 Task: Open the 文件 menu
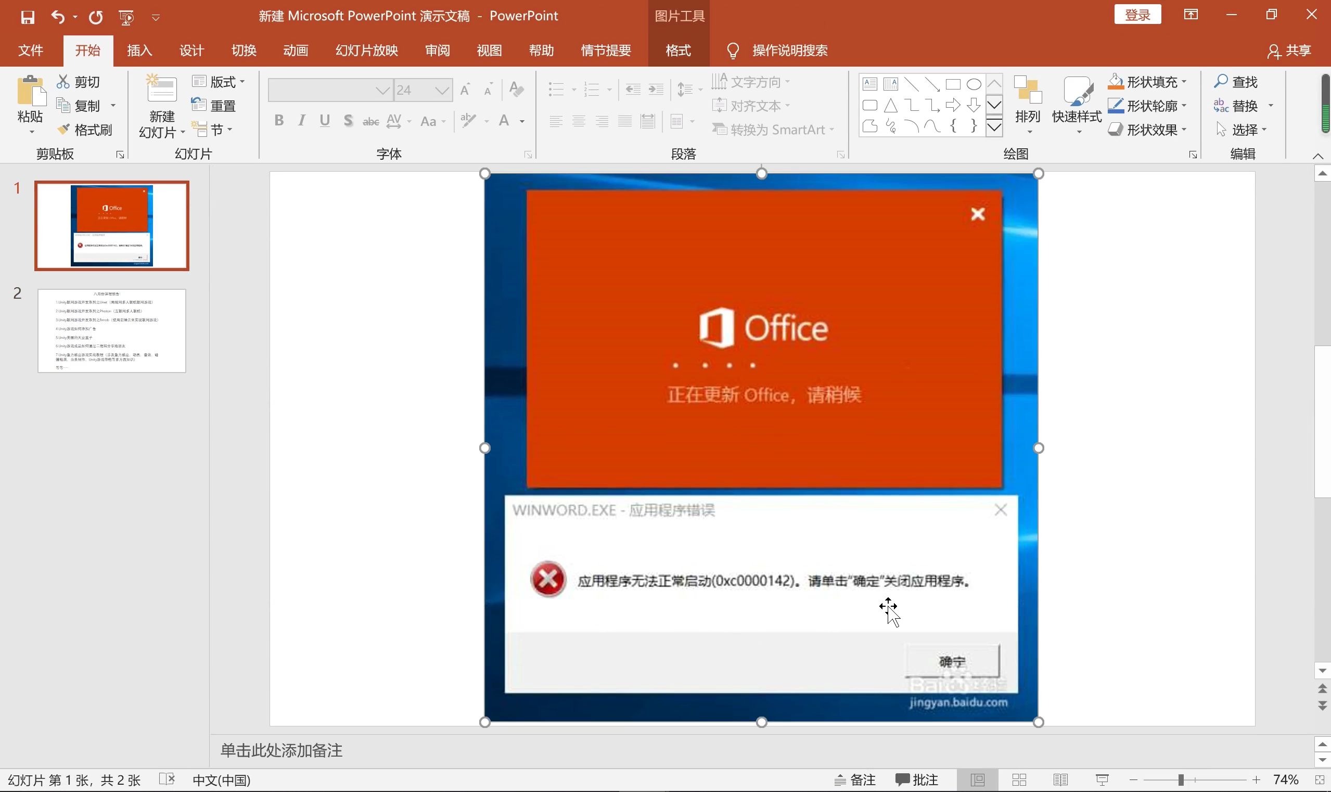coord(30,50)
